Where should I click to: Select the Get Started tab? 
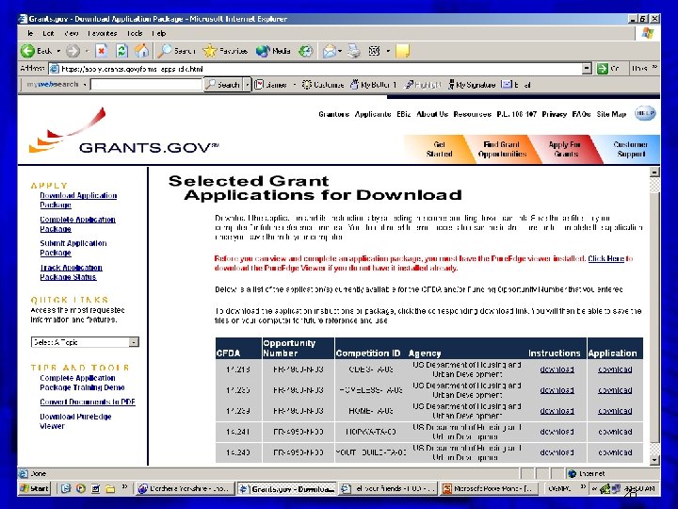coord(438,149)
